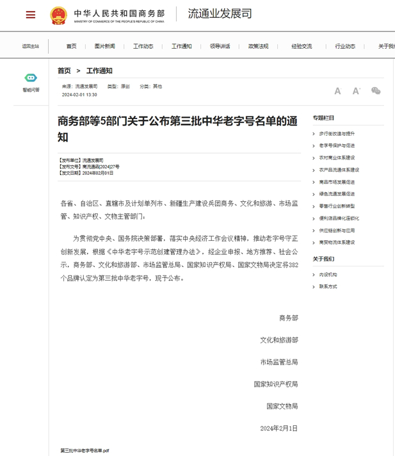Click 流通业发展司 department title
Image resolution: width=395 pixels, height=456 pixels.
(x=220, y=14)
